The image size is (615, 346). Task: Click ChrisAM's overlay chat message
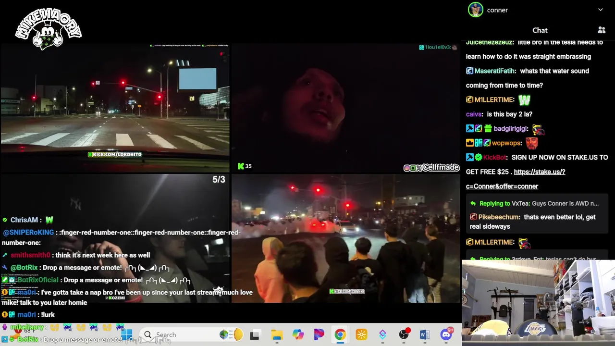click(x=28, y=220)
